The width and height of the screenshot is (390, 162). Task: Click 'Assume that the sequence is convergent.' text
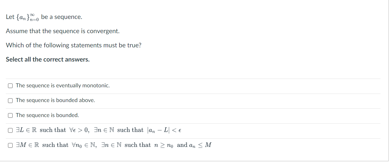click(63, 31)
